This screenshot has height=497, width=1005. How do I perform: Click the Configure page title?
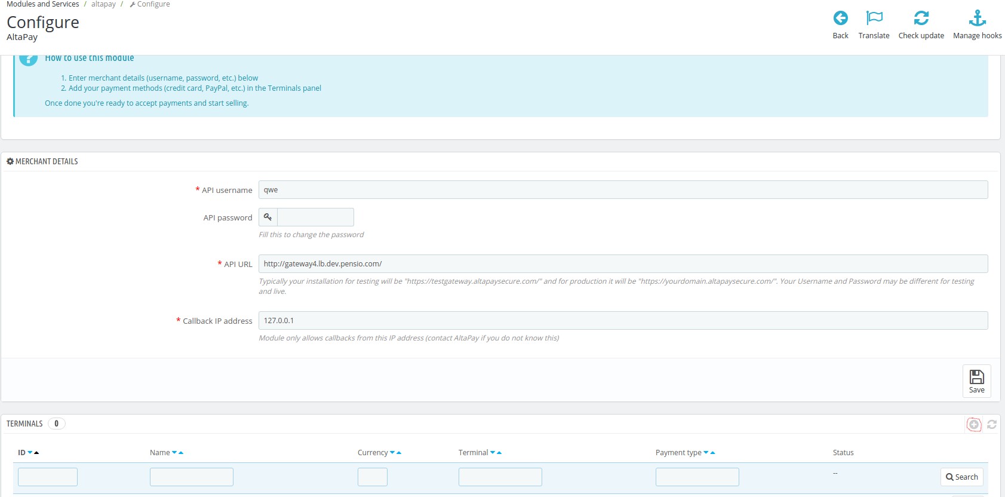(43, 22)
